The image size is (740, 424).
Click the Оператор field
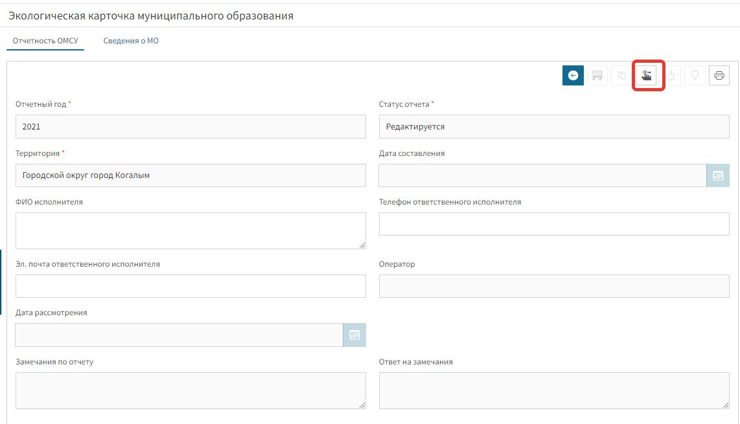pos(554,286)
